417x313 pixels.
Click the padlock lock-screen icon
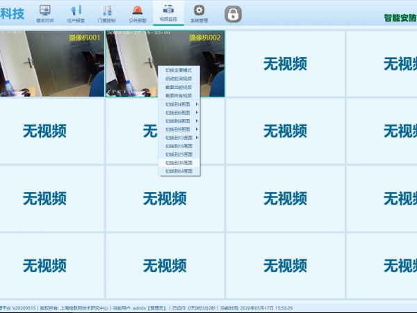pos(233,14)
